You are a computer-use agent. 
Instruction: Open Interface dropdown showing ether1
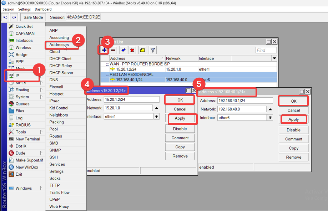(156, 117)
